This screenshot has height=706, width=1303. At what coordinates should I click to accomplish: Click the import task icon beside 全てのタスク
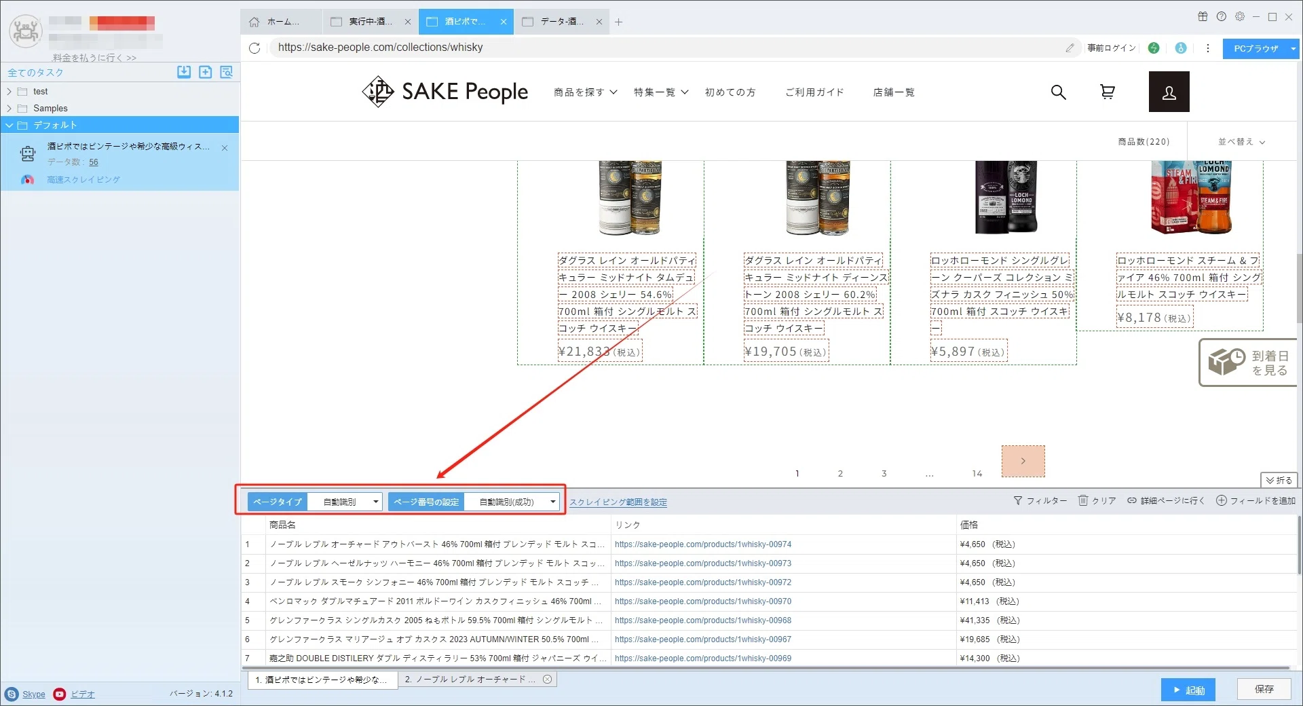pyautogui.click(x=184, y=72)
